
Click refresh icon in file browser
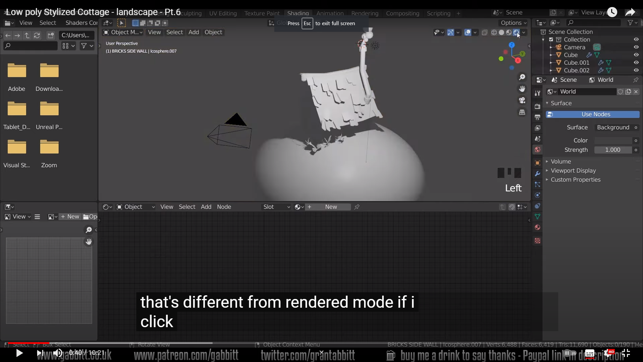coord(37,35)
